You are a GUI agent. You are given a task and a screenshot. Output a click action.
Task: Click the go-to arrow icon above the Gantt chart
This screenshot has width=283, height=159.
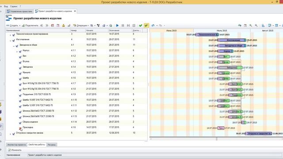point(240,26)
